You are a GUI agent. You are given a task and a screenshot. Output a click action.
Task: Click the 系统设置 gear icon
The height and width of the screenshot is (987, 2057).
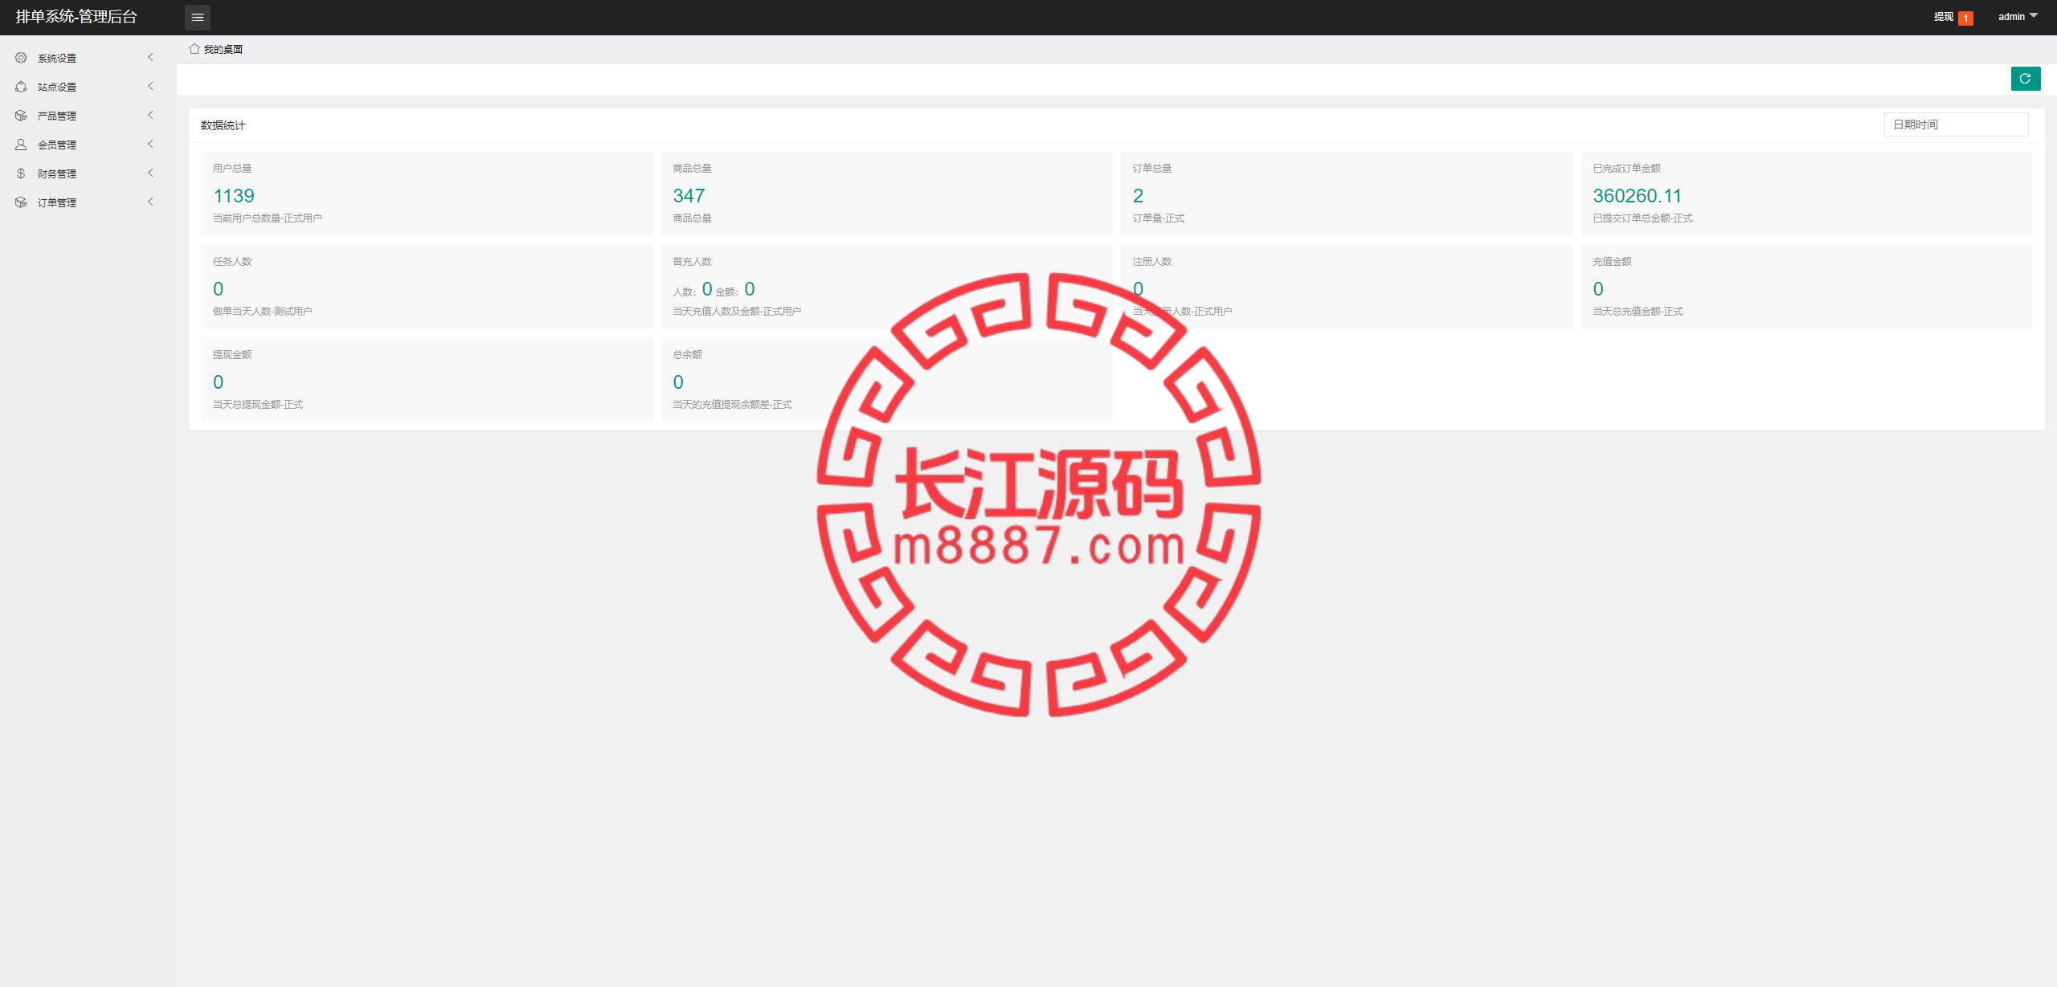coord(21,58)
